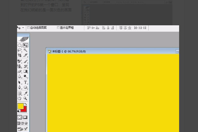
Task: Activate the Crop tool
Action: tap(19, 55)
